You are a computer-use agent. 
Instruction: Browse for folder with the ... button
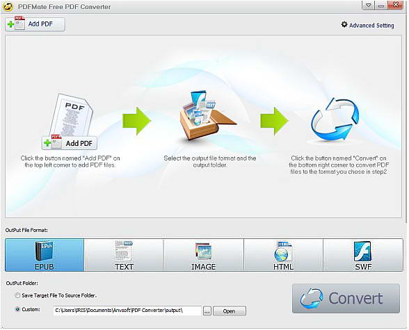[x=207, y=311]
